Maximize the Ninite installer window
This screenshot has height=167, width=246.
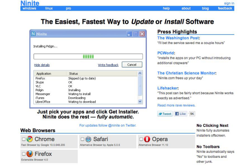(x=136, y=34)
